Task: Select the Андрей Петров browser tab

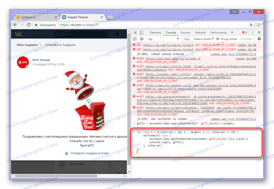Action: point(82,17)
